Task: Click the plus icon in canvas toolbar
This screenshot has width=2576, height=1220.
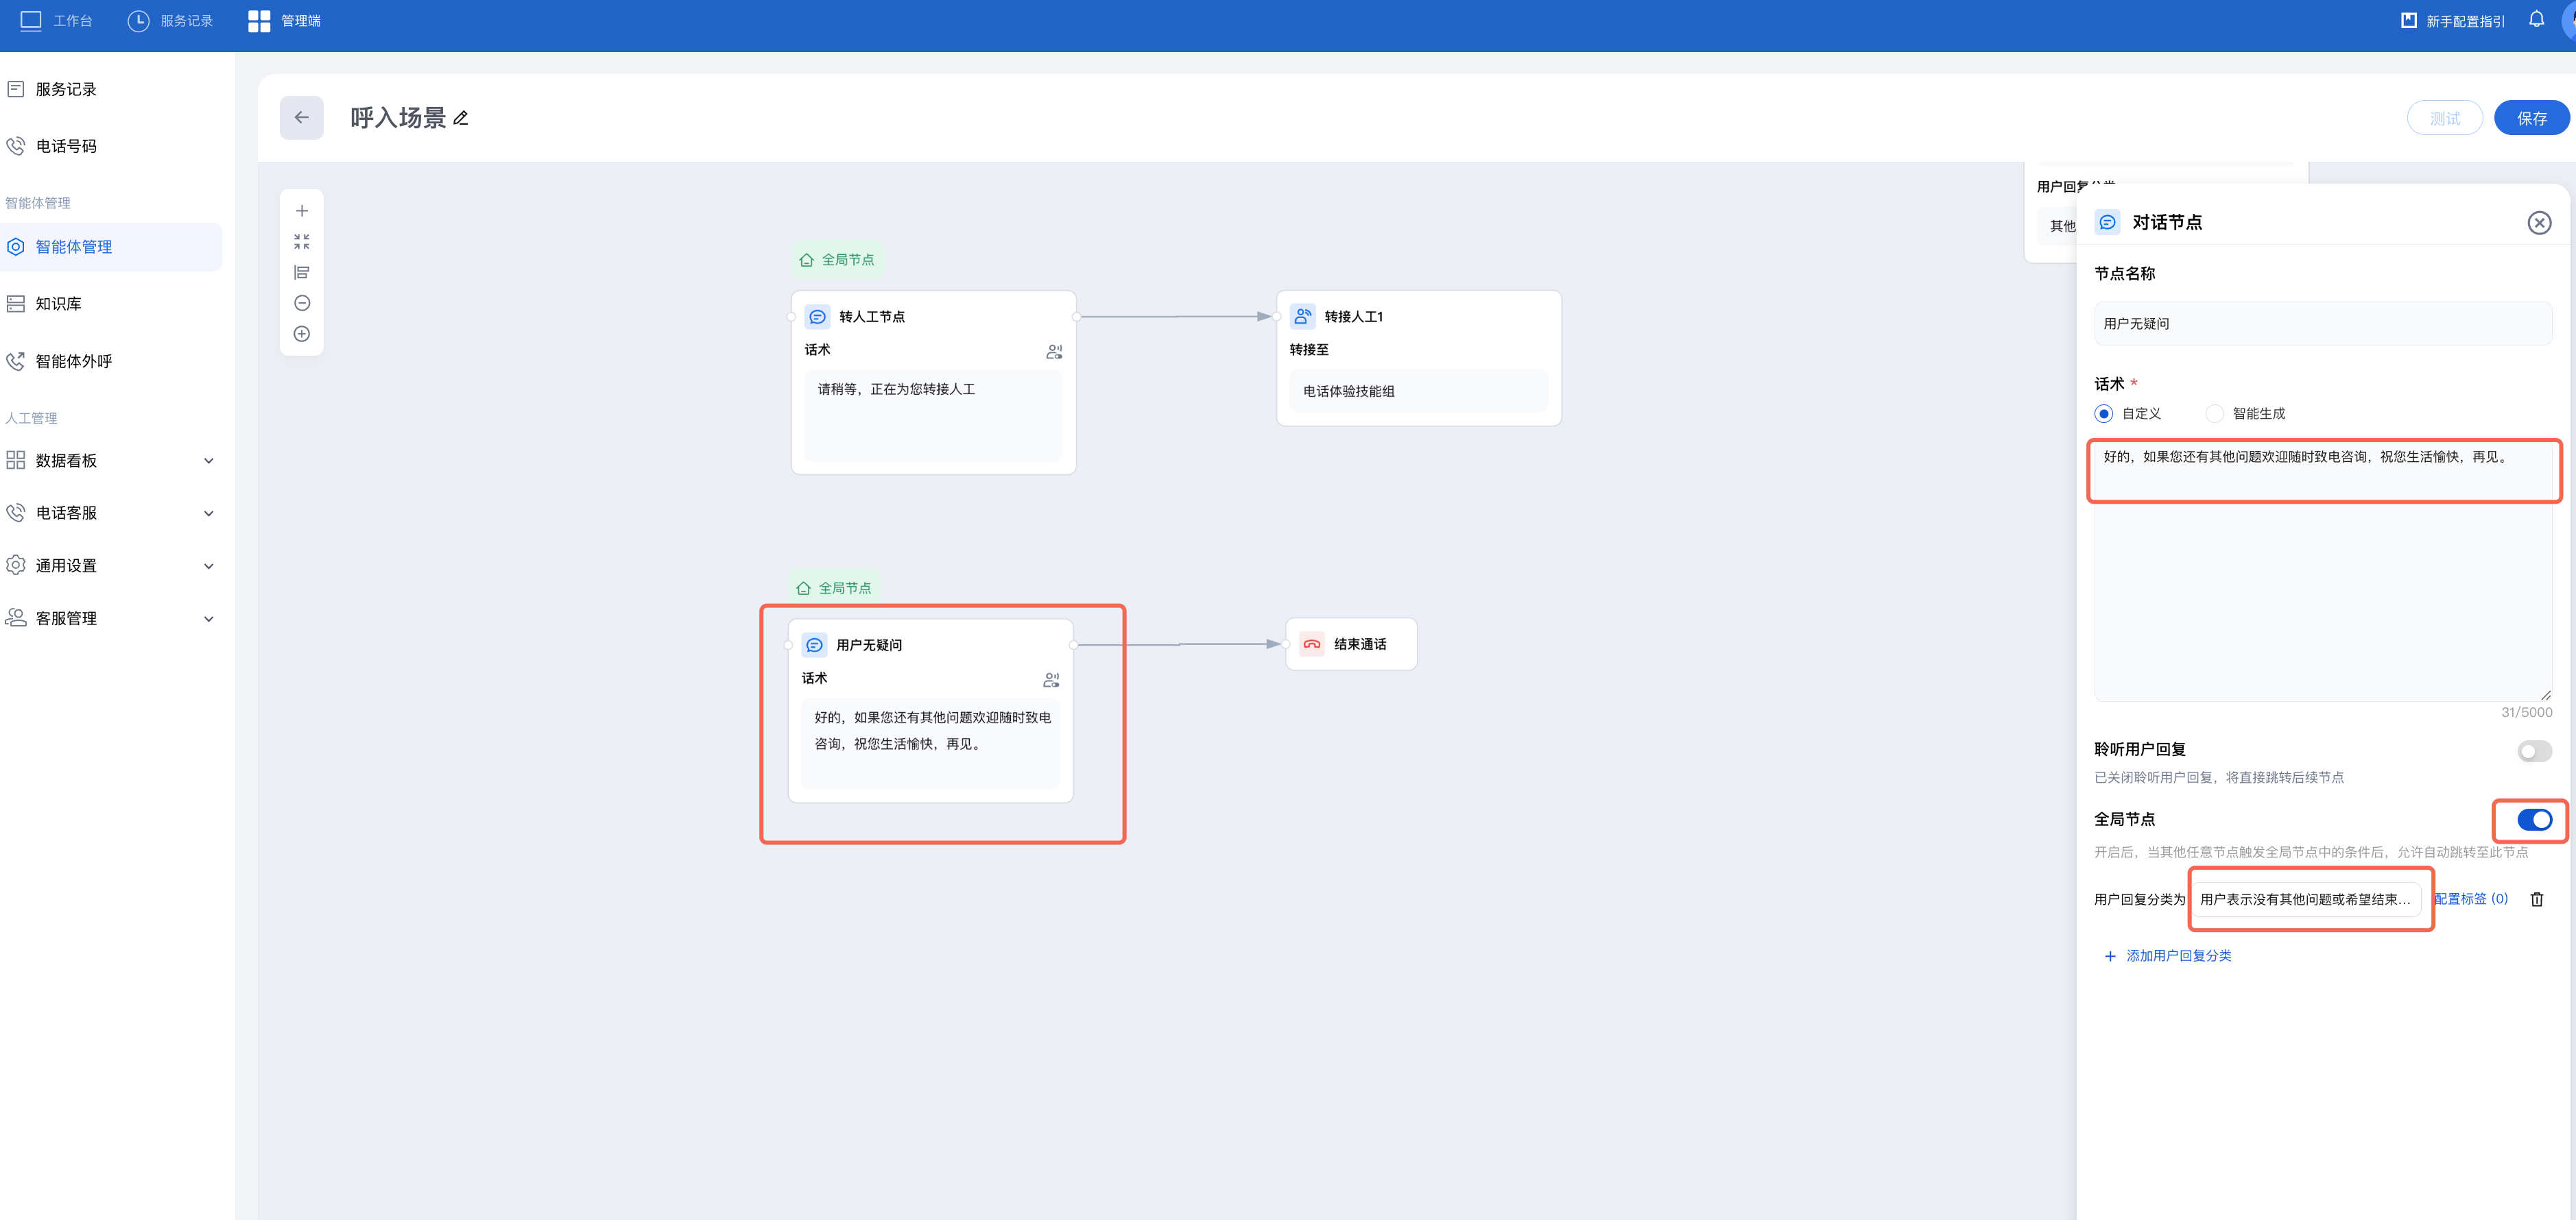Action: click(301, 211)
